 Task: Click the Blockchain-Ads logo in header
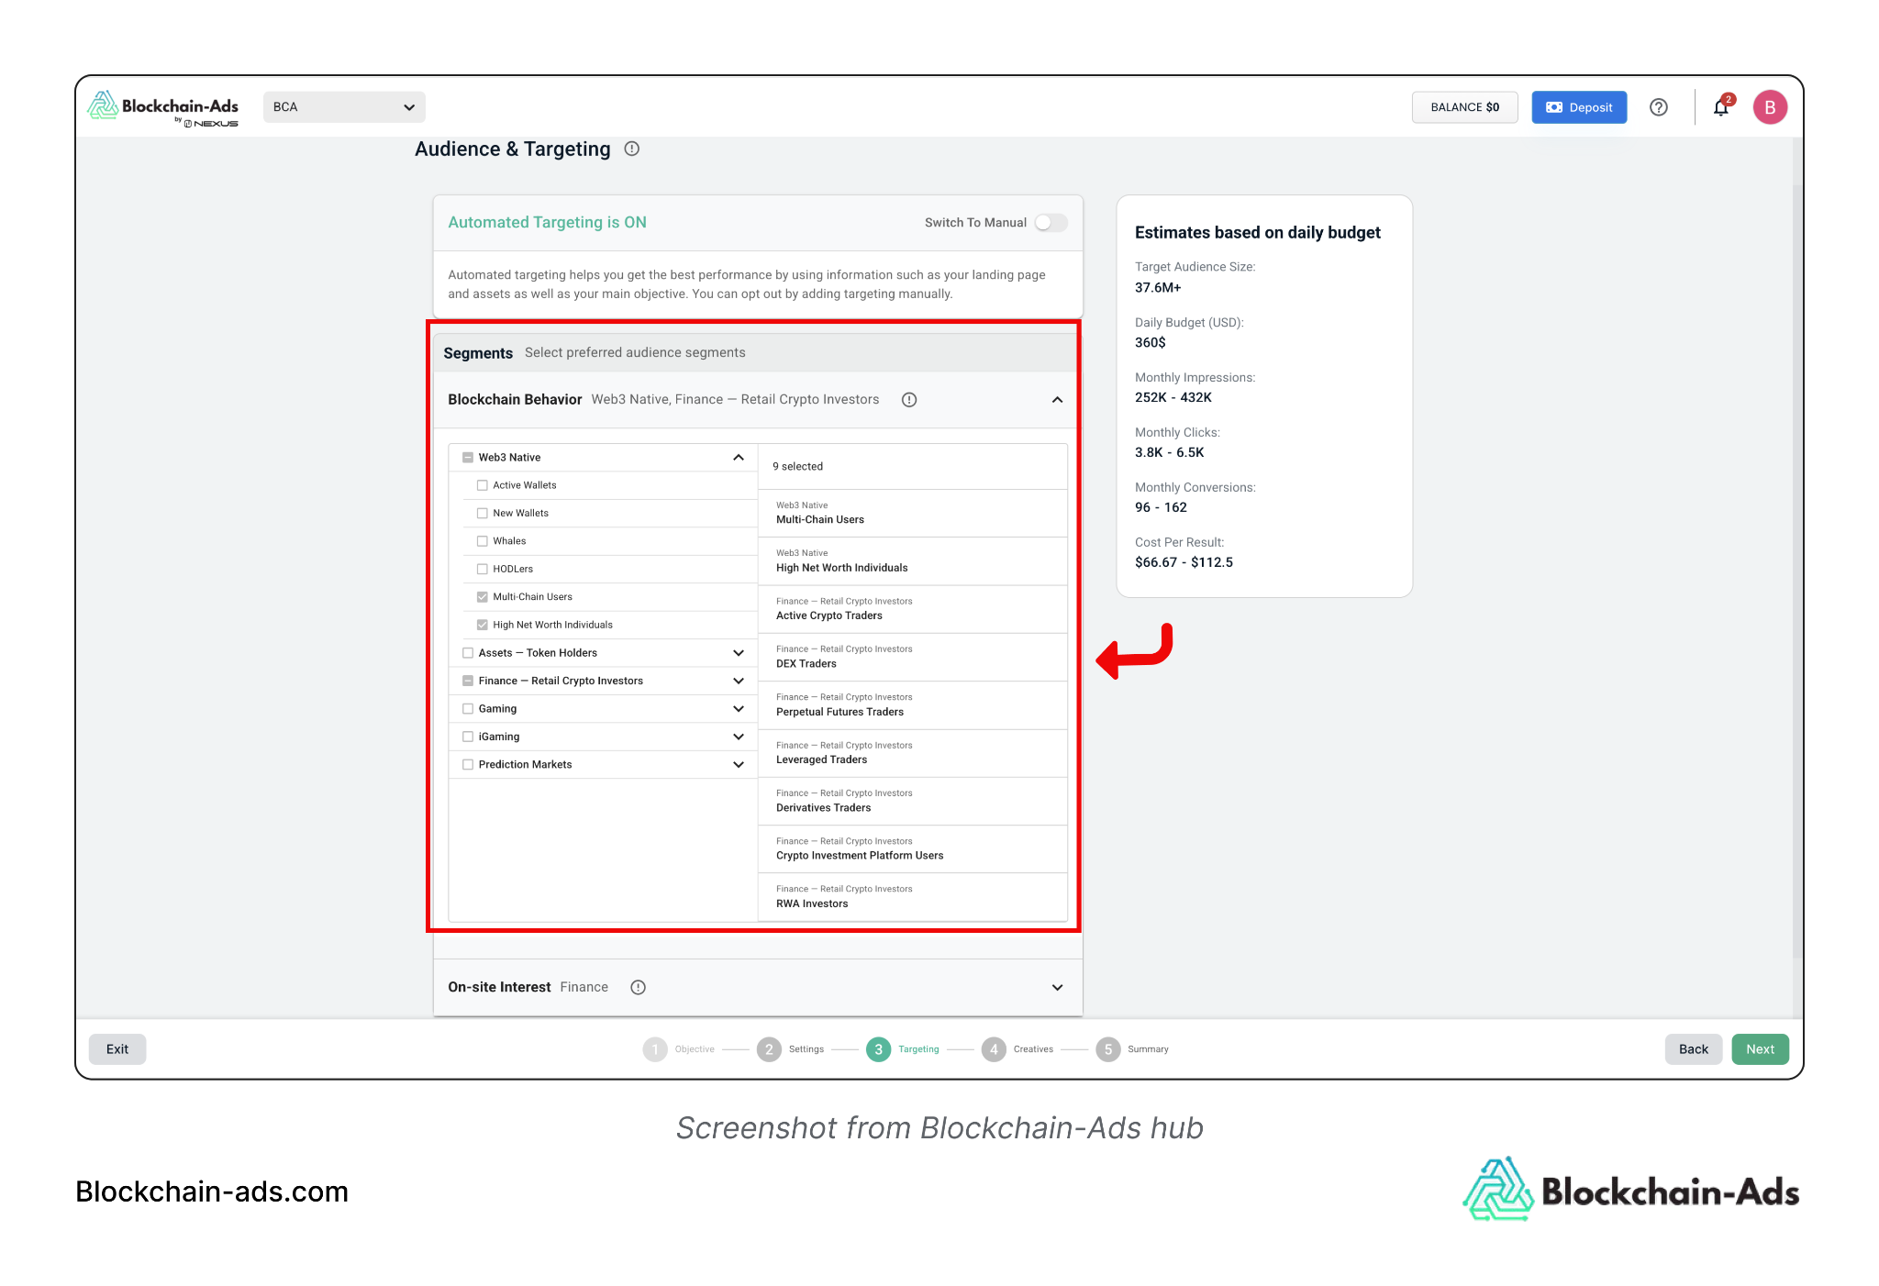pyautogui.click(x=162, y=109)
